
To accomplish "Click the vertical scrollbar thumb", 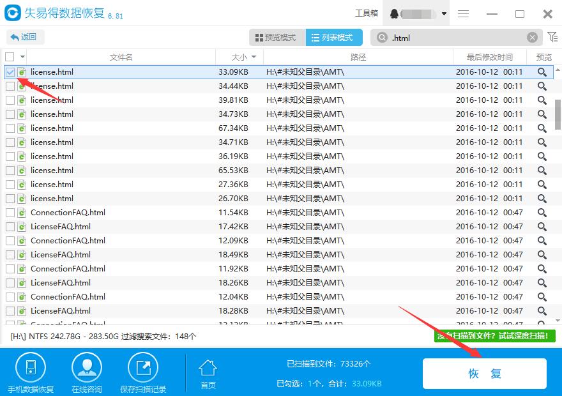I will click(x=558, y=114).
